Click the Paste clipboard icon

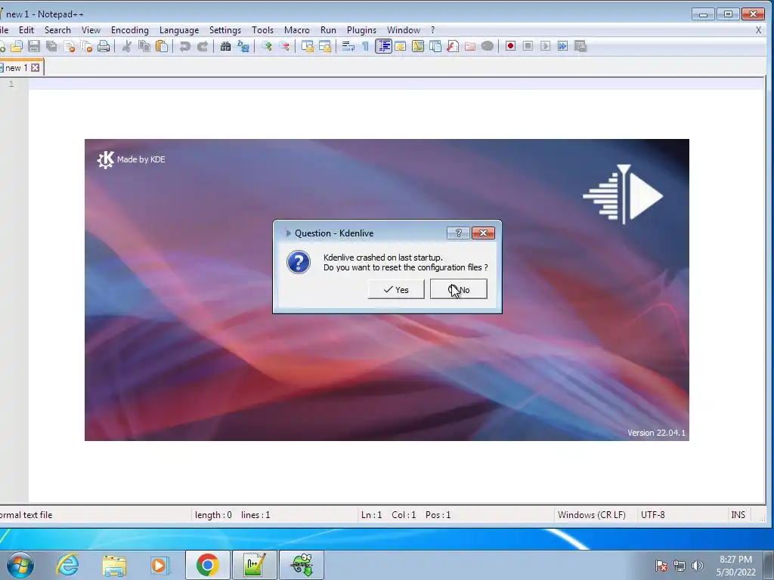click(162, 46)
